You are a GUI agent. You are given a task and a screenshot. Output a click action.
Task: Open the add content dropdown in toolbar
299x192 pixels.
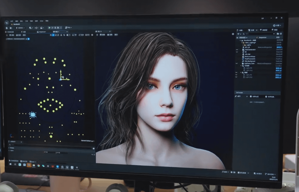click(x=31, y=28)
